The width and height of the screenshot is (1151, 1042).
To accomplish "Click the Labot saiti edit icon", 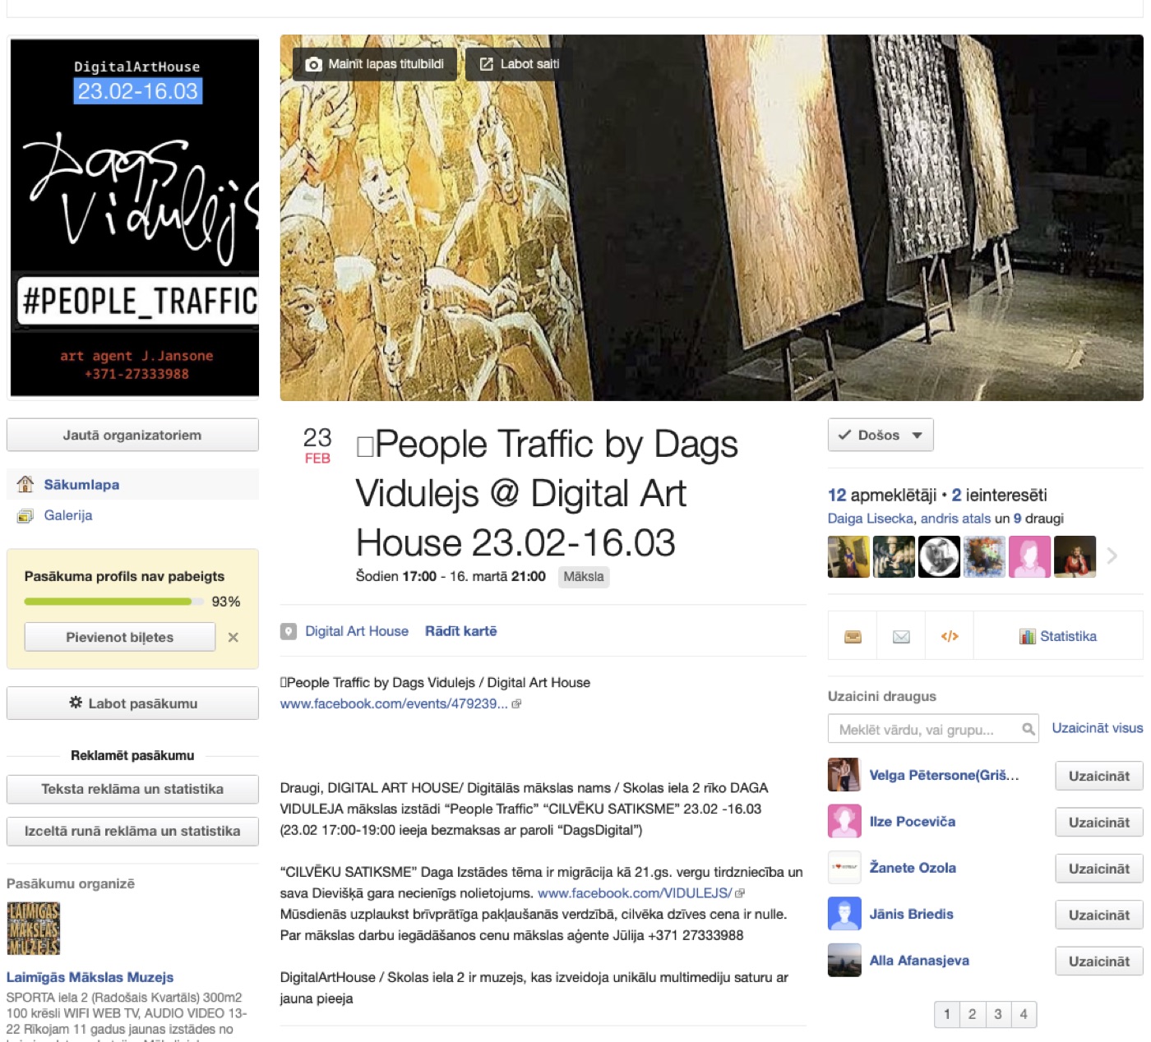I will click(x=486, y=64).
